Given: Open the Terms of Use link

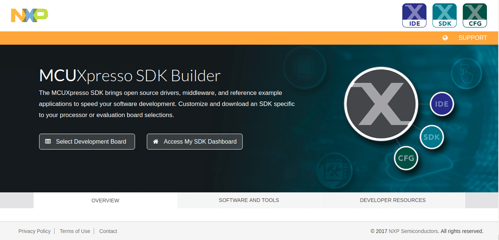Looking at the screenshot, I should coord(75,231).
